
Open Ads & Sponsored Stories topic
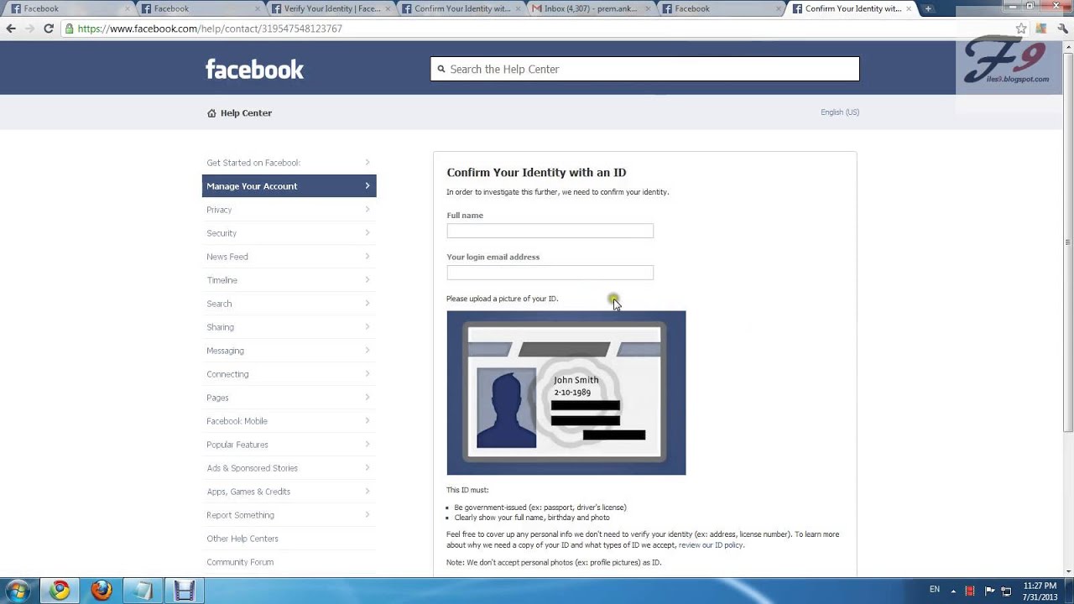point(289,468)
